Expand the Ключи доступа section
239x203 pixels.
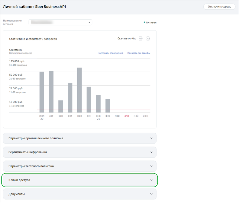click(80, 180)
